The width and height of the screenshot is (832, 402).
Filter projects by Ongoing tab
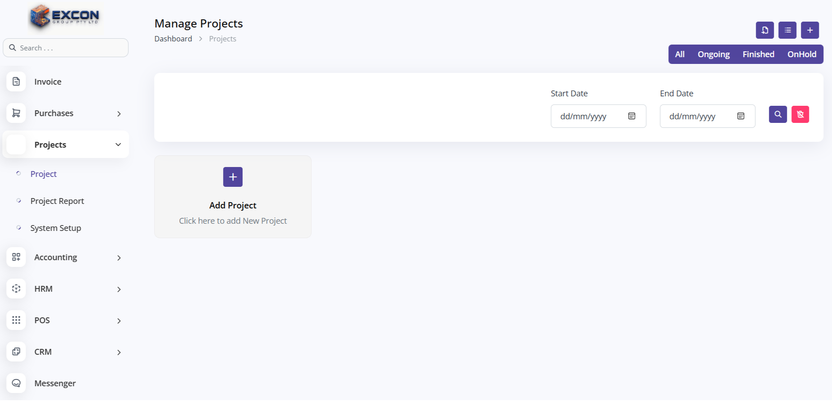pos(713,54)
